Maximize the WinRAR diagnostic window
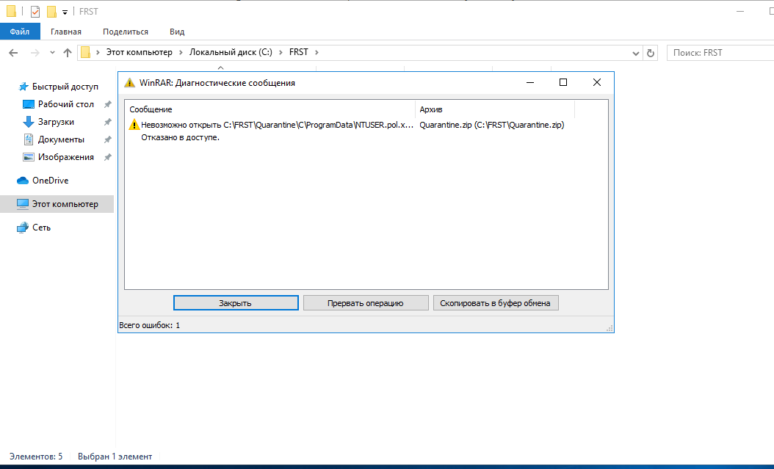Screen dimensions: 774x469 tap(563, 82)
